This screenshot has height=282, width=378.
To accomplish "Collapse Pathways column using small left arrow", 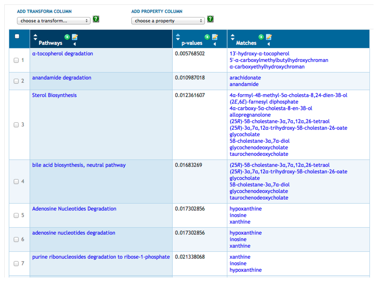I will click(75, 44).
